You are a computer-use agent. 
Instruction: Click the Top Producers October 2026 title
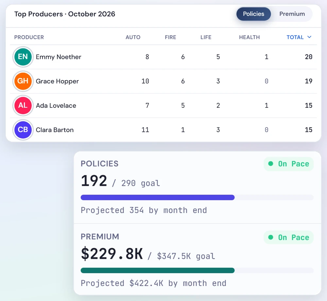click(65, 14)
